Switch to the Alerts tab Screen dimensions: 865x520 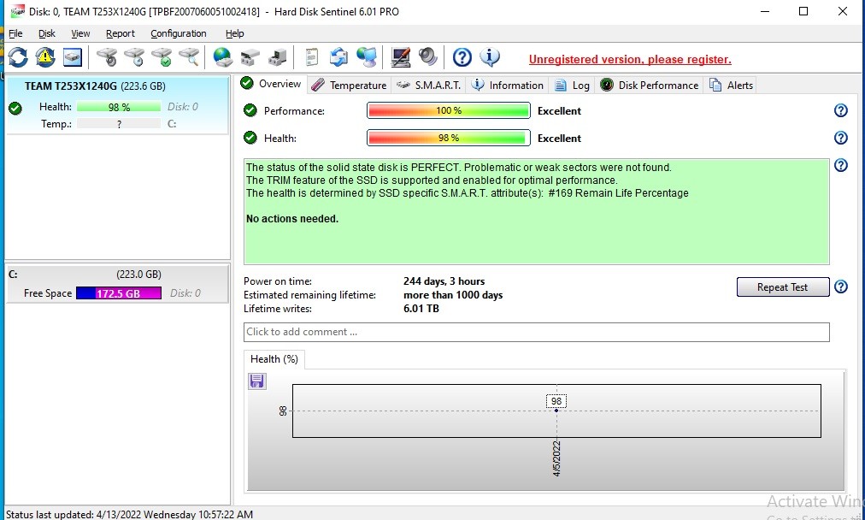731,85
